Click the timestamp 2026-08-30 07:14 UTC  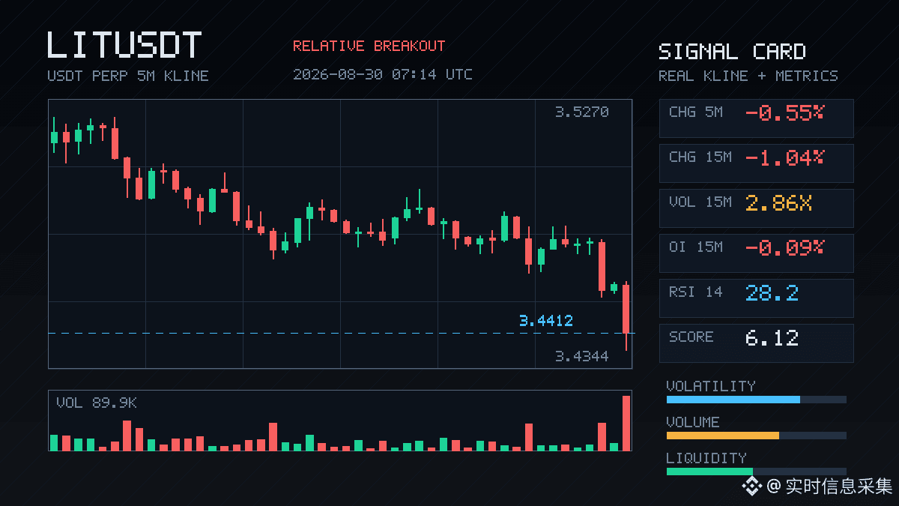point(383,74)
